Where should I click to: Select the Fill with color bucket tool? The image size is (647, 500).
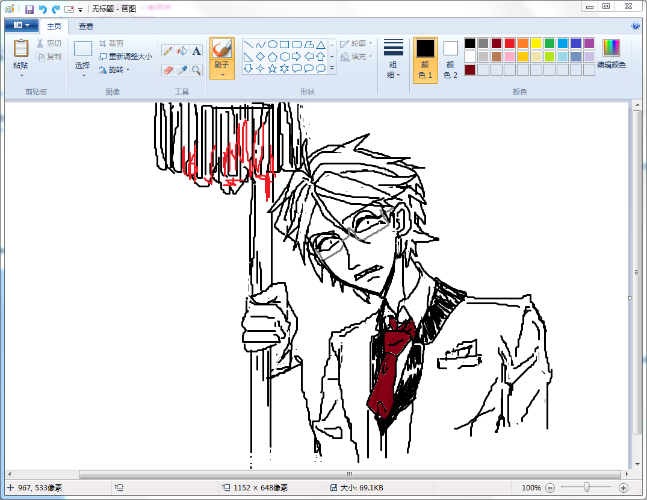182,51
